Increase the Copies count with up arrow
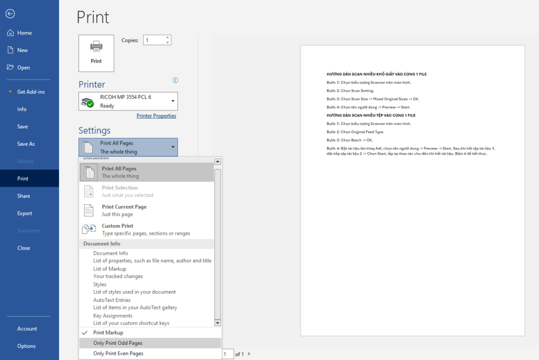539x360 pixels. point(167,37)
